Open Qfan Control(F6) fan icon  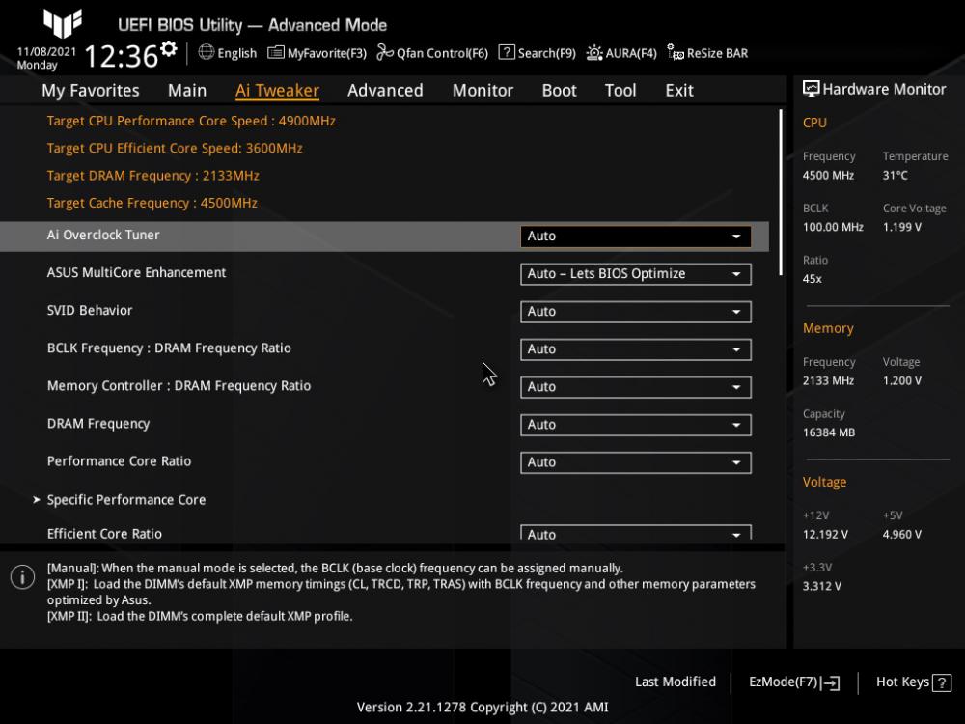pyautogui.click(x=385, y=53)
